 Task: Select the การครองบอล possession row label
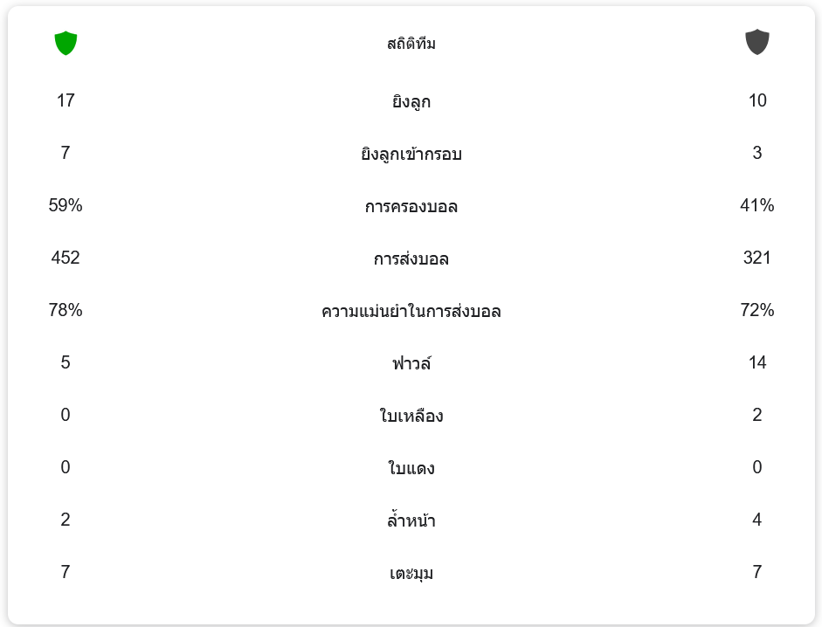click(411, 207)
